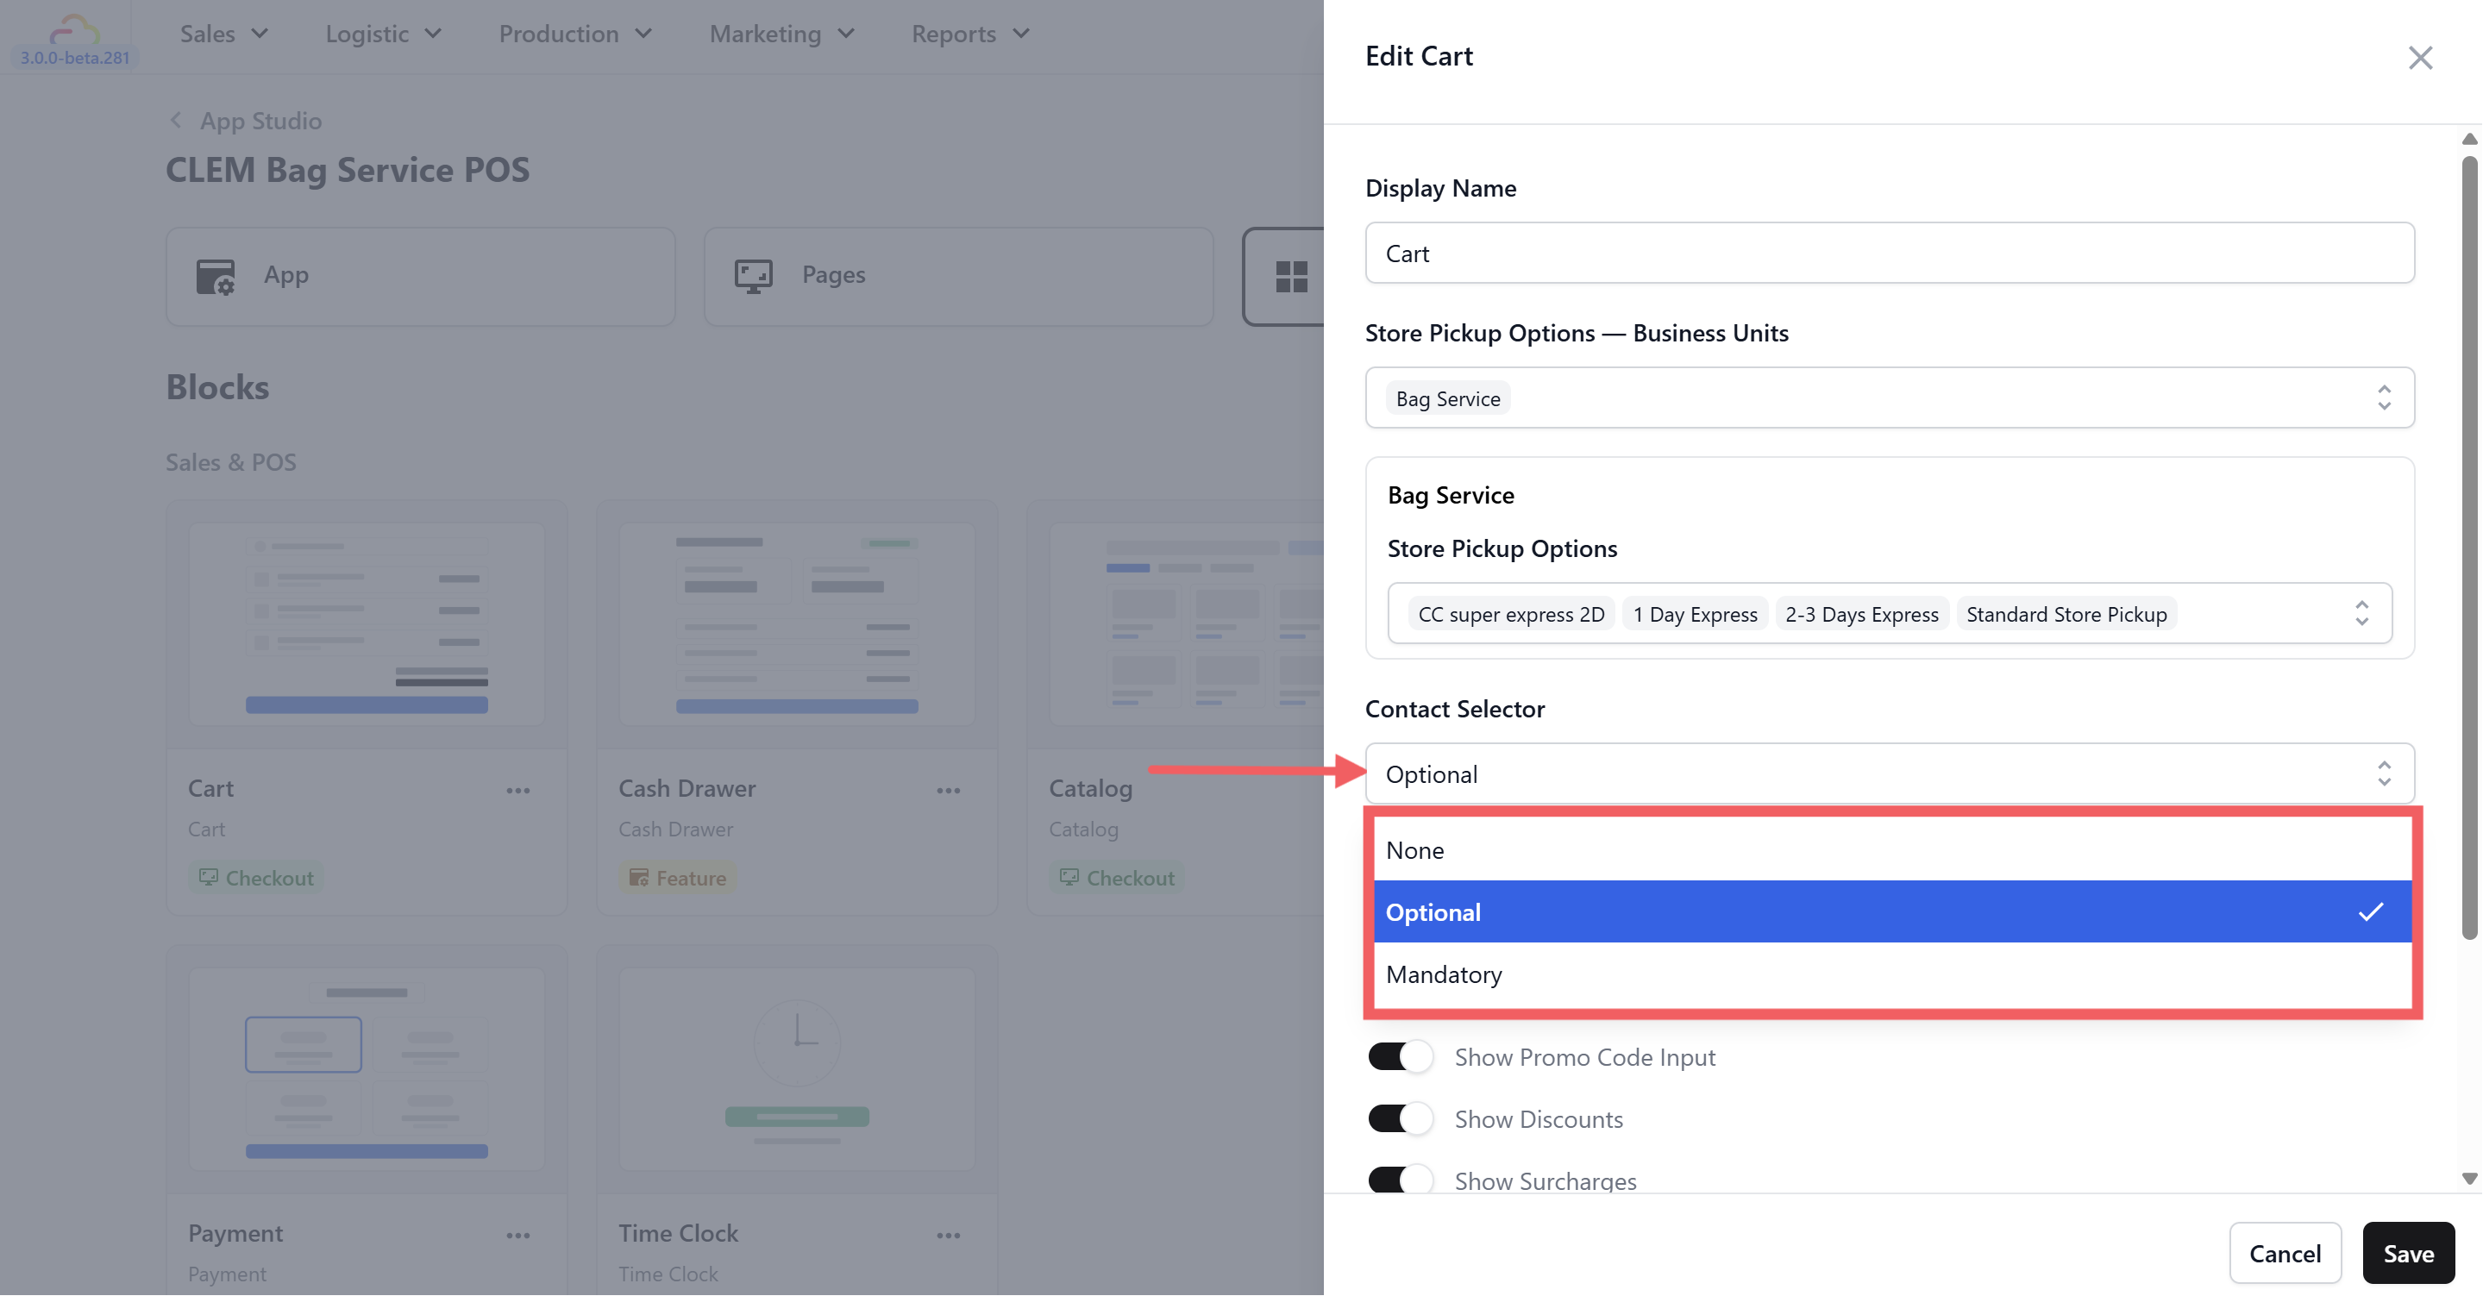Click the Save button
2483x1296 pixels.
2407,1253
